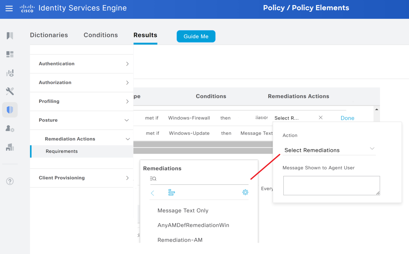The height and width of the screenshot is (254, 409).
Task: Click the search icon in Remediations panel
Action: (x=153, y=179)
